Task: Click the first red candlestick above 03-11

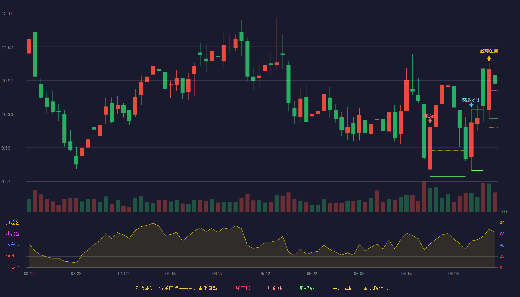Action: coord(29,46)
